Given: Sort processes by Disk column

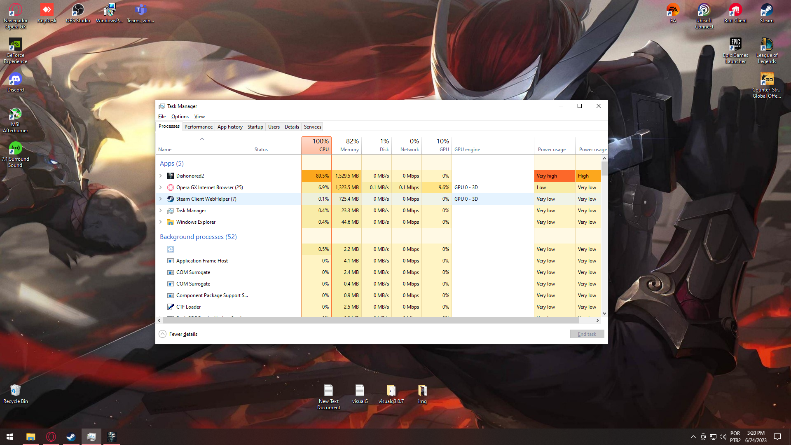Looking at the screenshot, I should (x=377, y=145).
